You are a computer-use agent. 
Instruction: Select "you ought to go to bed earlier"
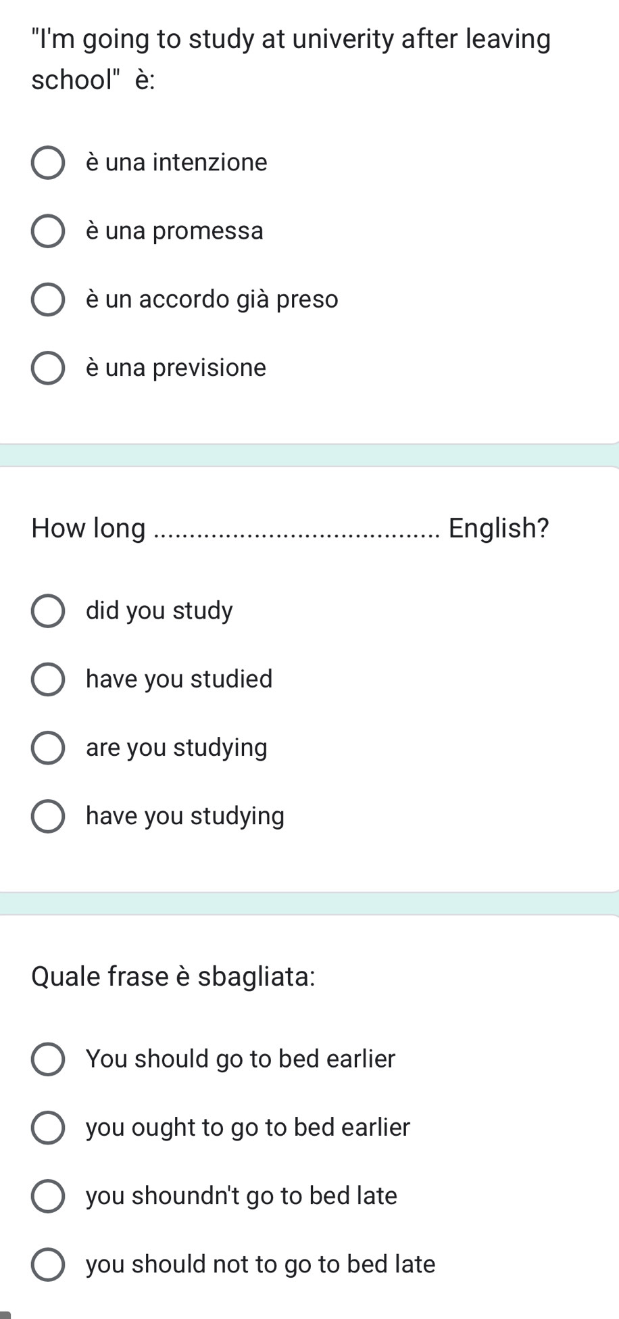(x=48, y=1128)
